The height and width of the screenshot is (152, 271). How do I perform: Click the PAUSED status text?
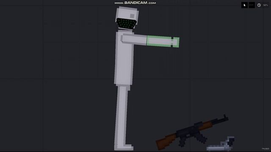(265, 149)
